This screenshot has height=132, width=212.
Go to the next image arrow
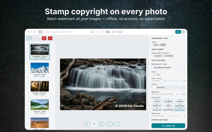tap(102, 32)
